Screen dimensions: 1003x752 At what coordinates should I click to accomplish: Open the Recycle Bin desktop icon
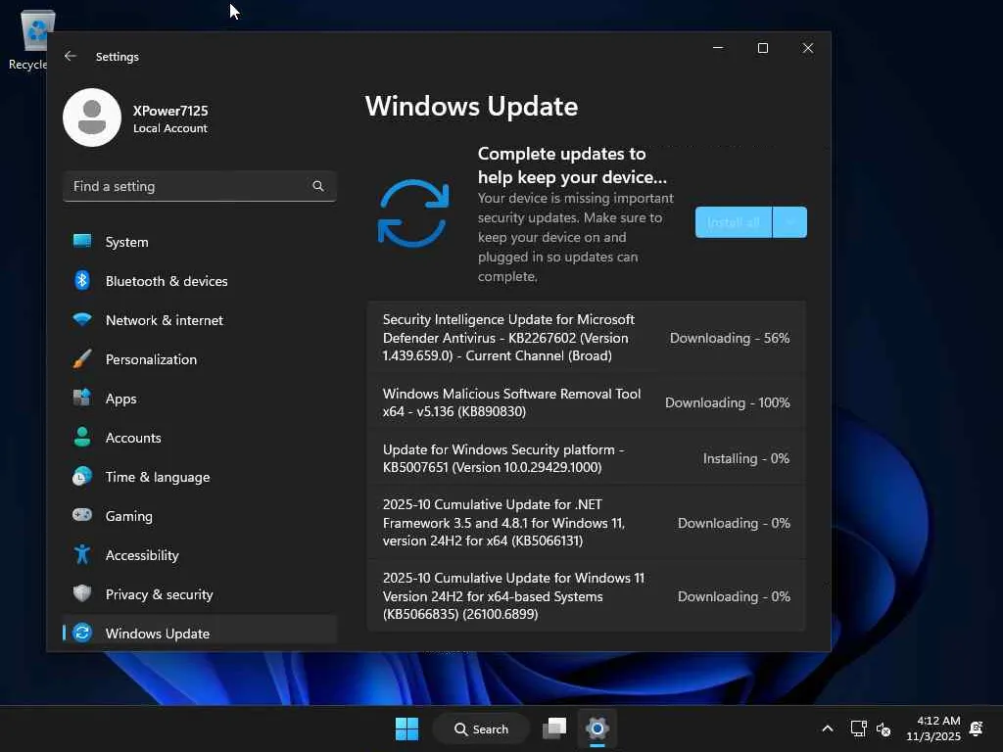(x=31, y=39)
